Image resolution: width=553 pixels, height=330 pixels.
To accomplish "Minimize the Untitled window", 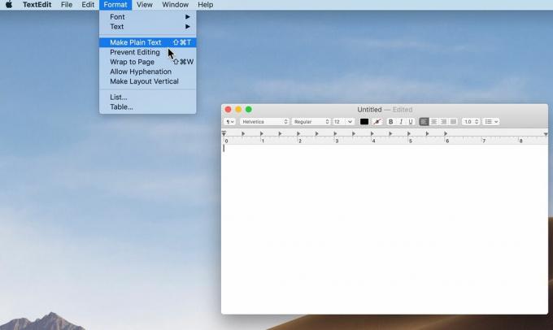I will pyautogui.click(x=238, y=110).
